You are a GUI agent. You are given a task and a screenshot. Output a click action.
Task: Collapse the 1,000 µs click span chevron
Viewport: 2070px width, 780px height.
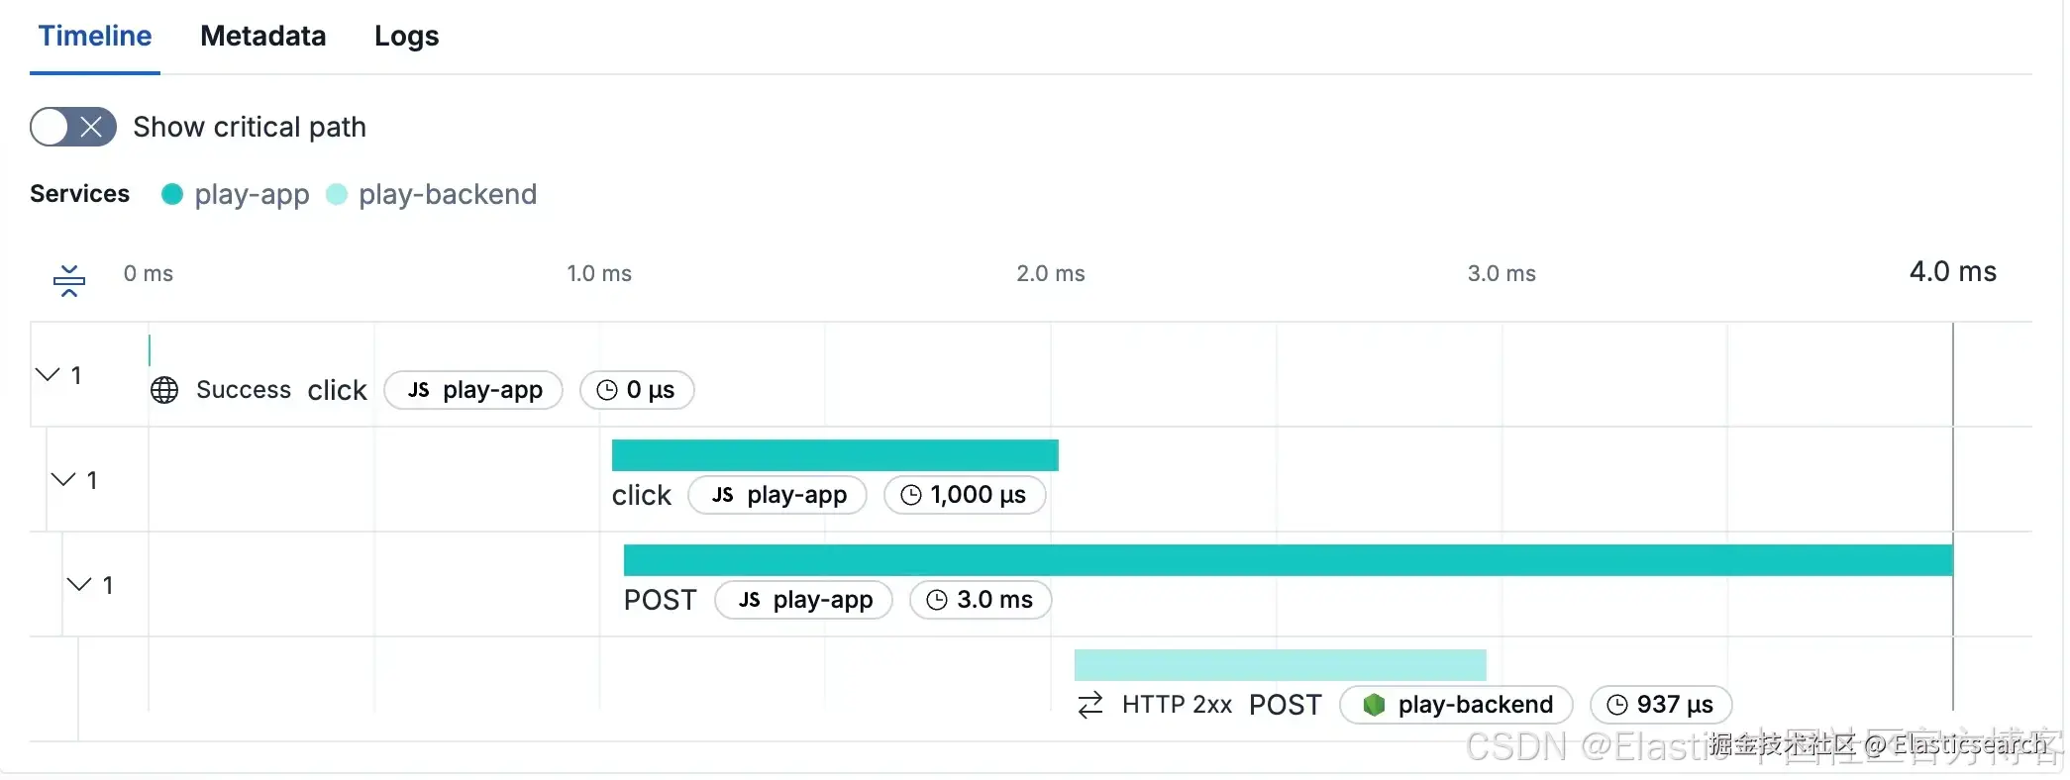tap(63, 479)
